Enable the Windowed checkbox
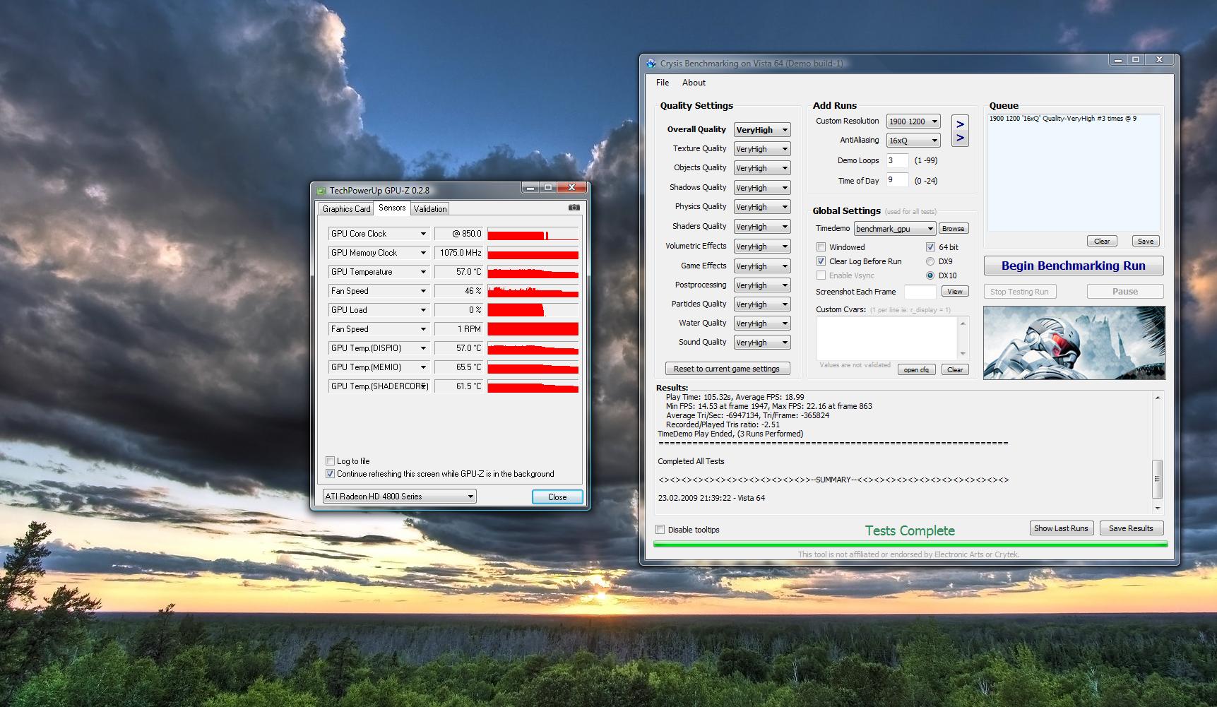This screenshot has width=1217, height=707. click(x=821, y=247)
